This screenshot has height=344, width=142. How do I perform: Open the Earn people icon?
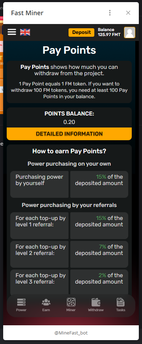pyautogui.click(x=46, y=302)
